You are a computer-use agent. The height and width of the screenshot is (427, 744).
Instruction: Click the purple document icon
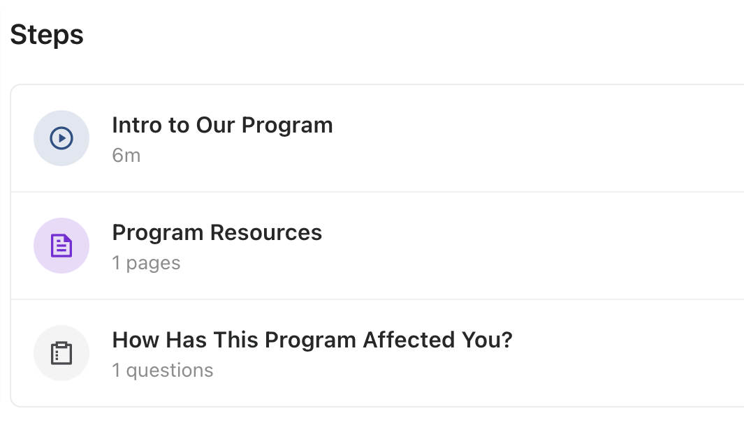tap(61, 246)
